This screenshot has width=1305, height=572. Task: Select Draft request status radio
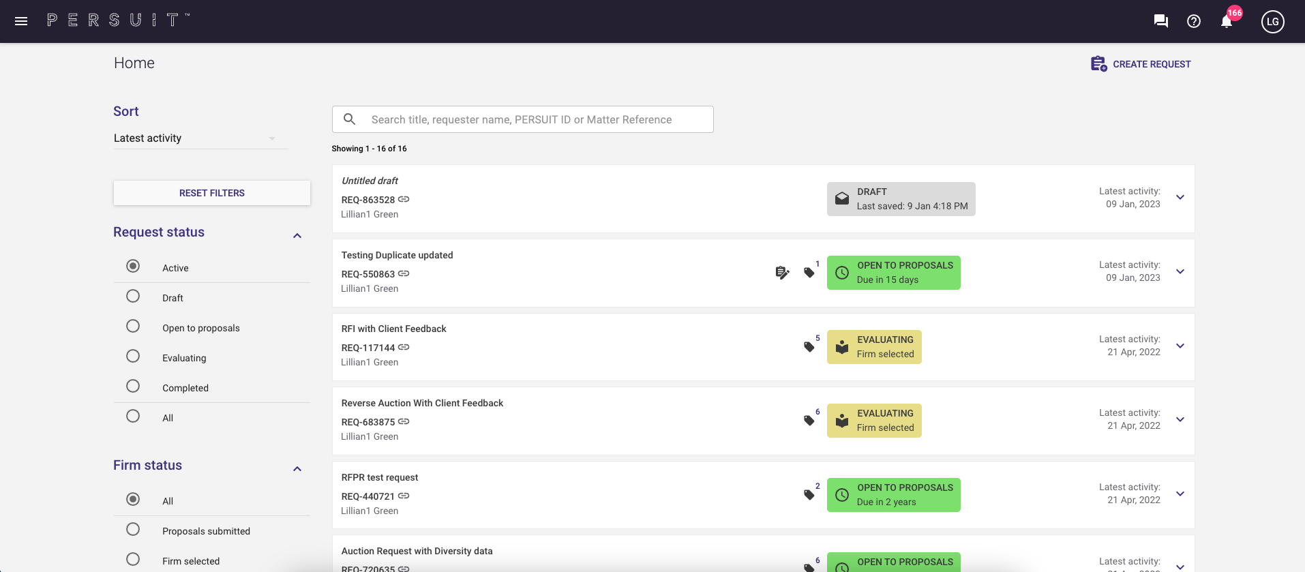pyautogui.click(x=133, y=296)
